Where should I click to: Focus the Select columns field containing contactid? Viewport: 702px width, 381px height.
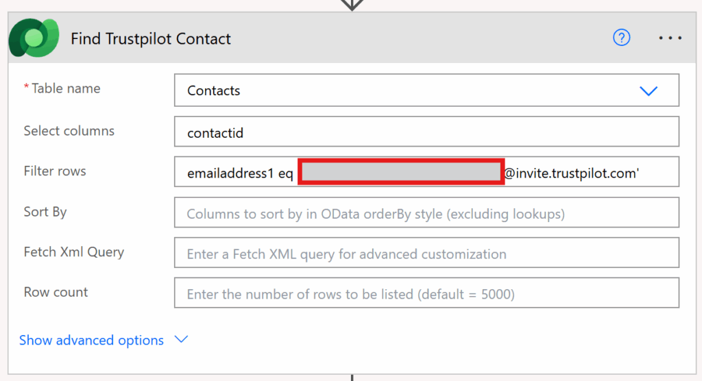[x=426, y=133]
